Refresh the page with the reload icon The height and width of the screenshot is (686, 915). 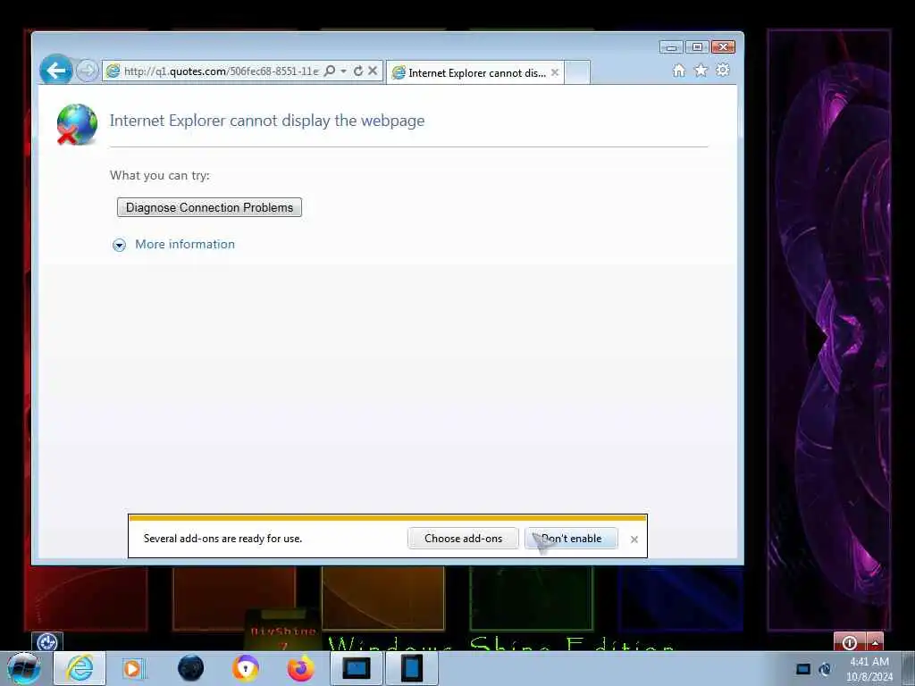(x=357, y=71)
